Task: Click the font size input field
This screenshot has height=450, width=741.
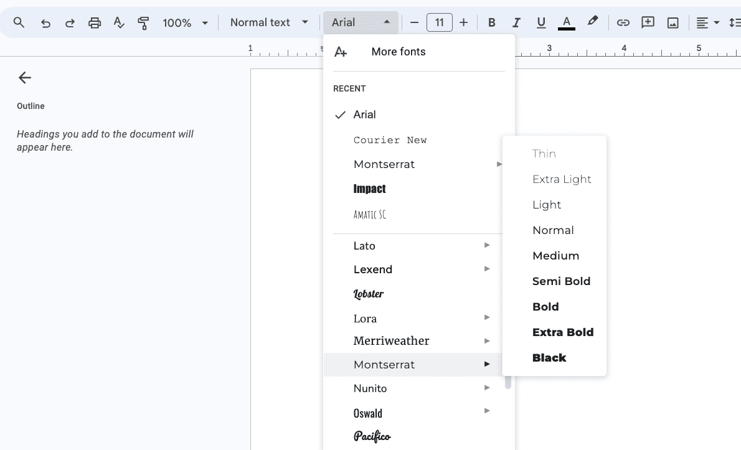Action: pyautogui.click(x=439, y=23)
